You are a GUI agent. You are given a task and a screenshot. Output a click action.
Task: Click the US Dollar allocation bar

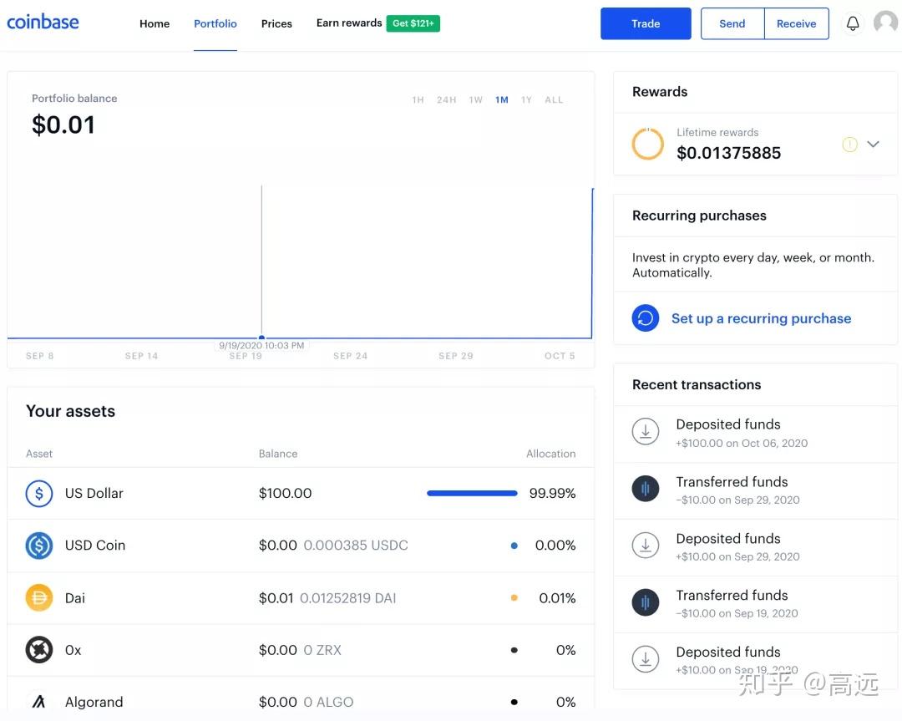point(472,493)
